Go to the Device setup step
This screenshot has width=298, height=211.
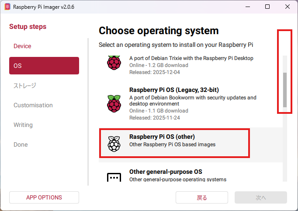click(x=22, y=46)
